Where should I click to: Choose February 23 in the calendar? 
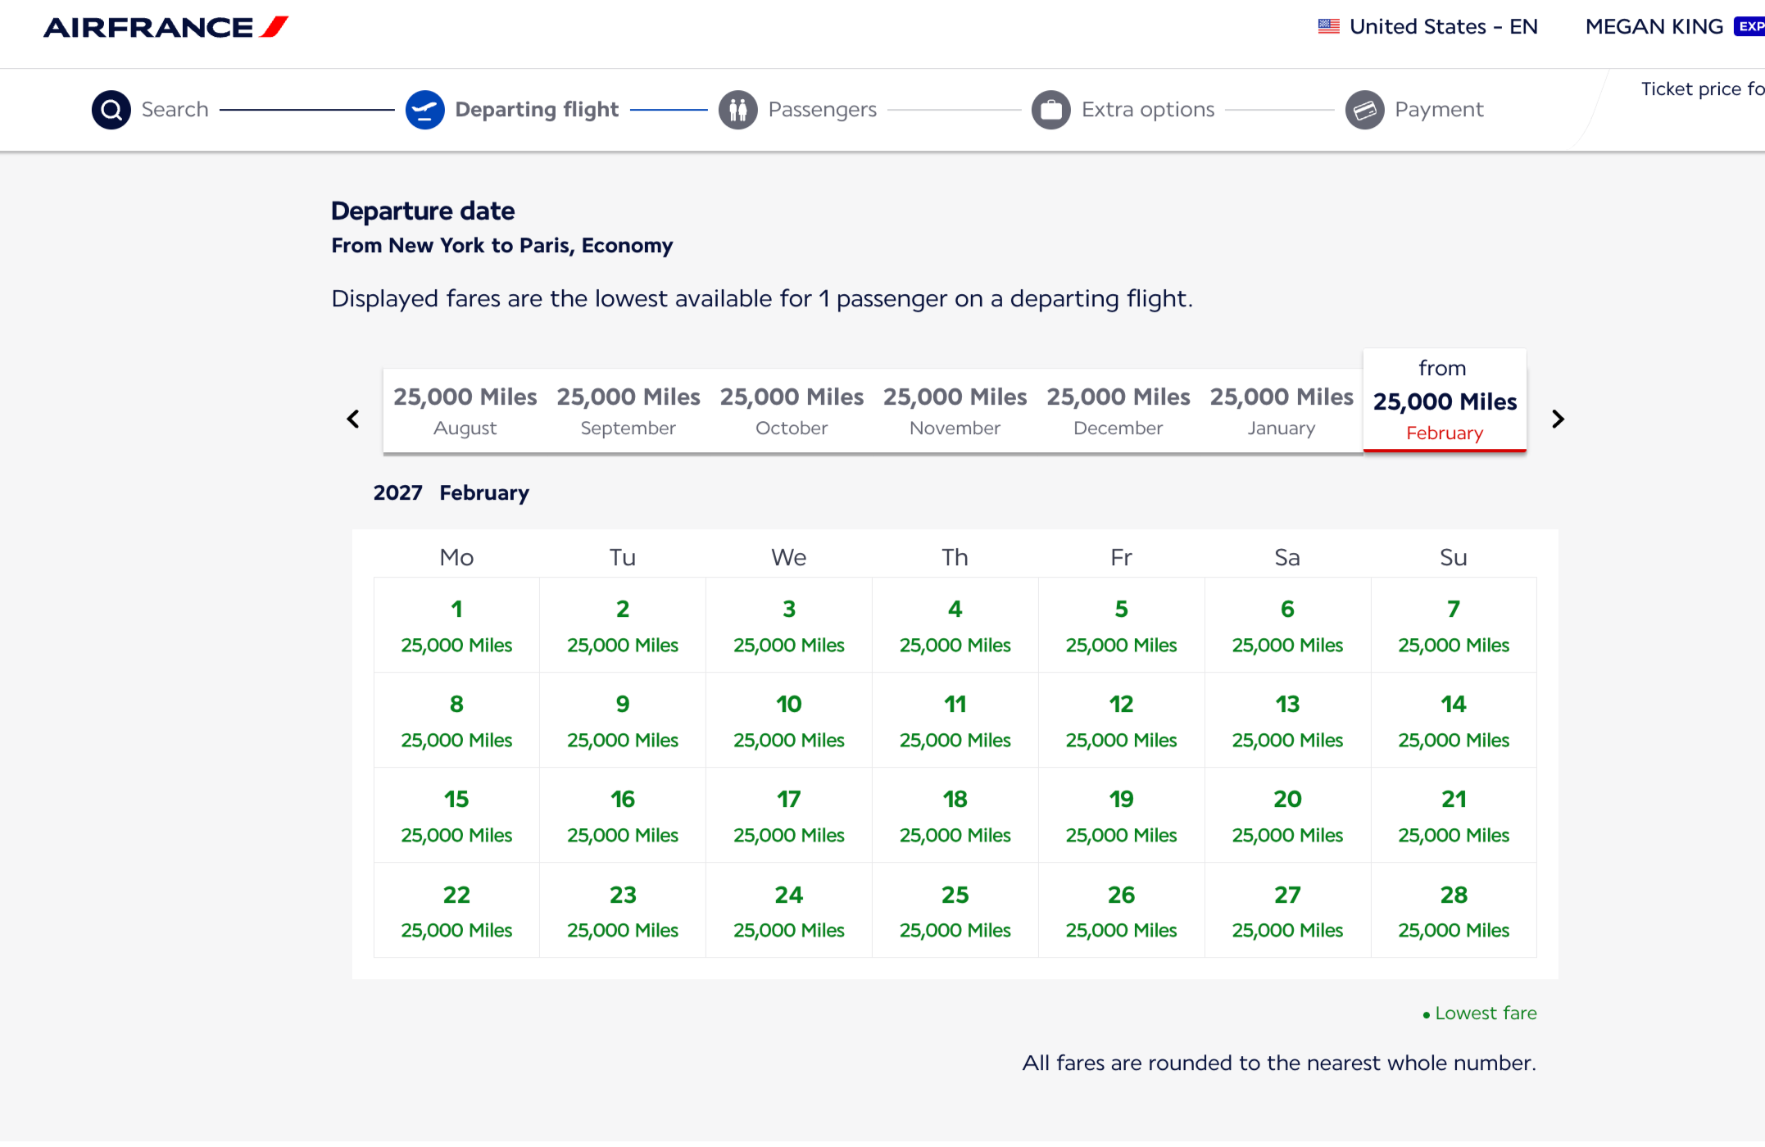pyautogui.click(x=623, y=910)
